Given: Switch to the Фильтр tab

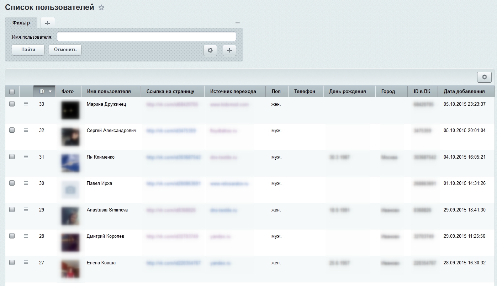Looking at the screenshot, I should 21,23.
